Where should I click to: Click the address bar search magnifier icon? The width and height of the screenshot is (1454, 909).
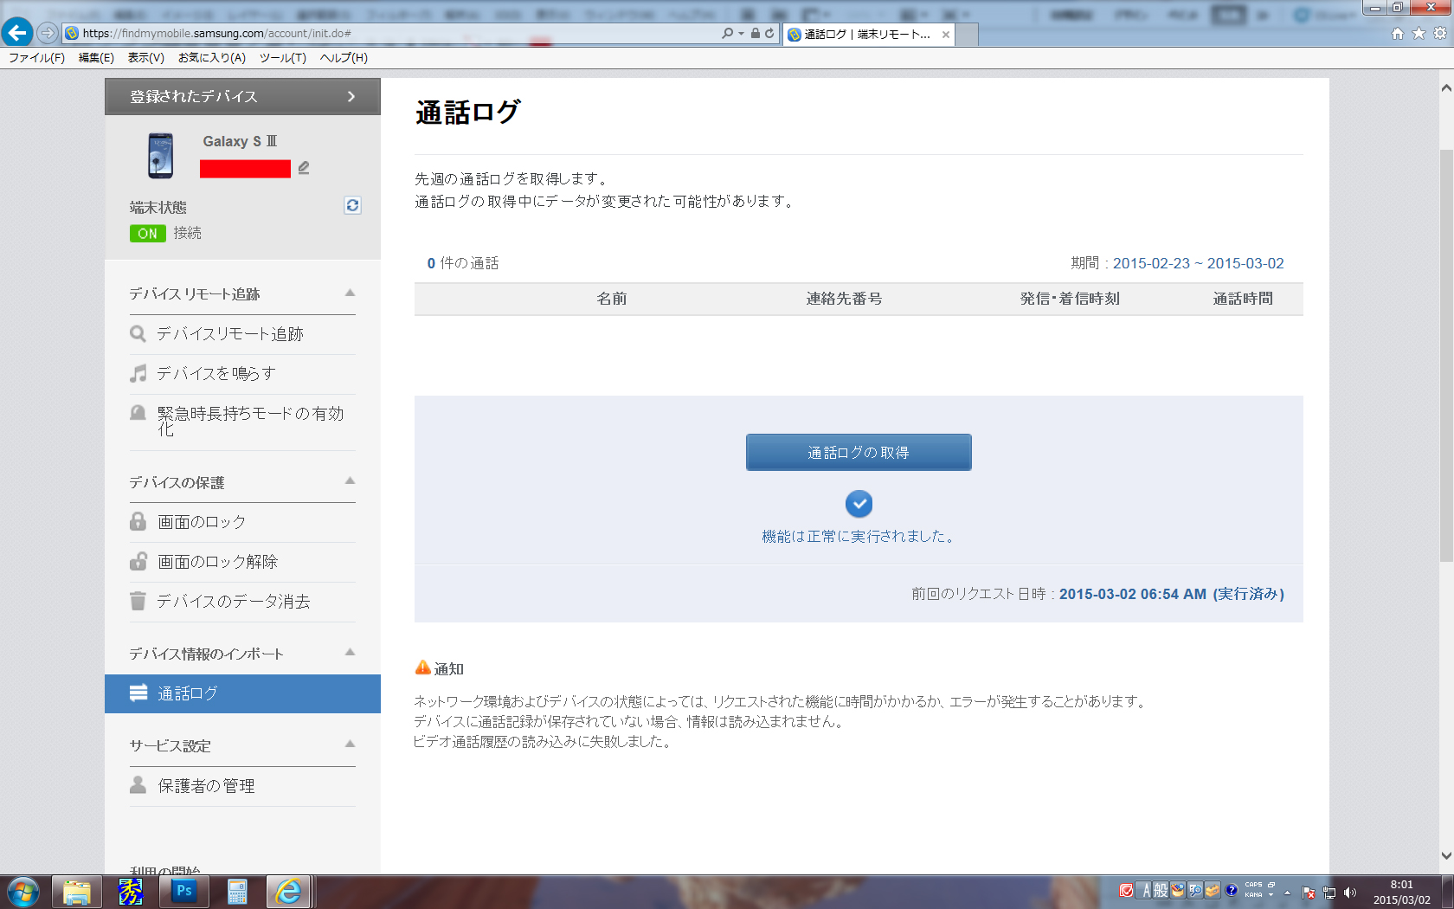727,33
